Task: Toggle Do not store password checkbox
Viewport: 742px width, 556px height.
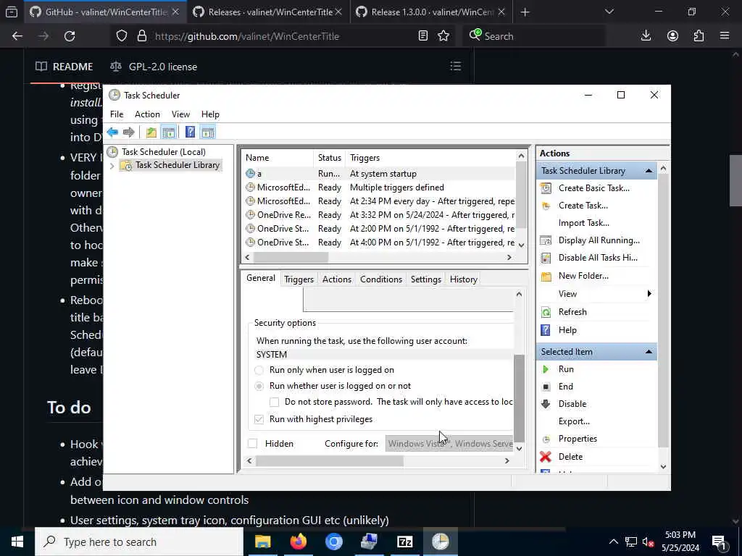Action: [274, 402]
